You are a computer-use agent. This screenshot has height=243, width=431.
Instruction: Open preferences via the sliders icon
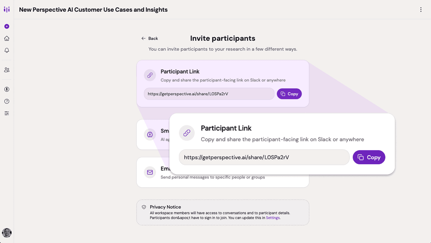pyautogui.click(x=6, y=113)
